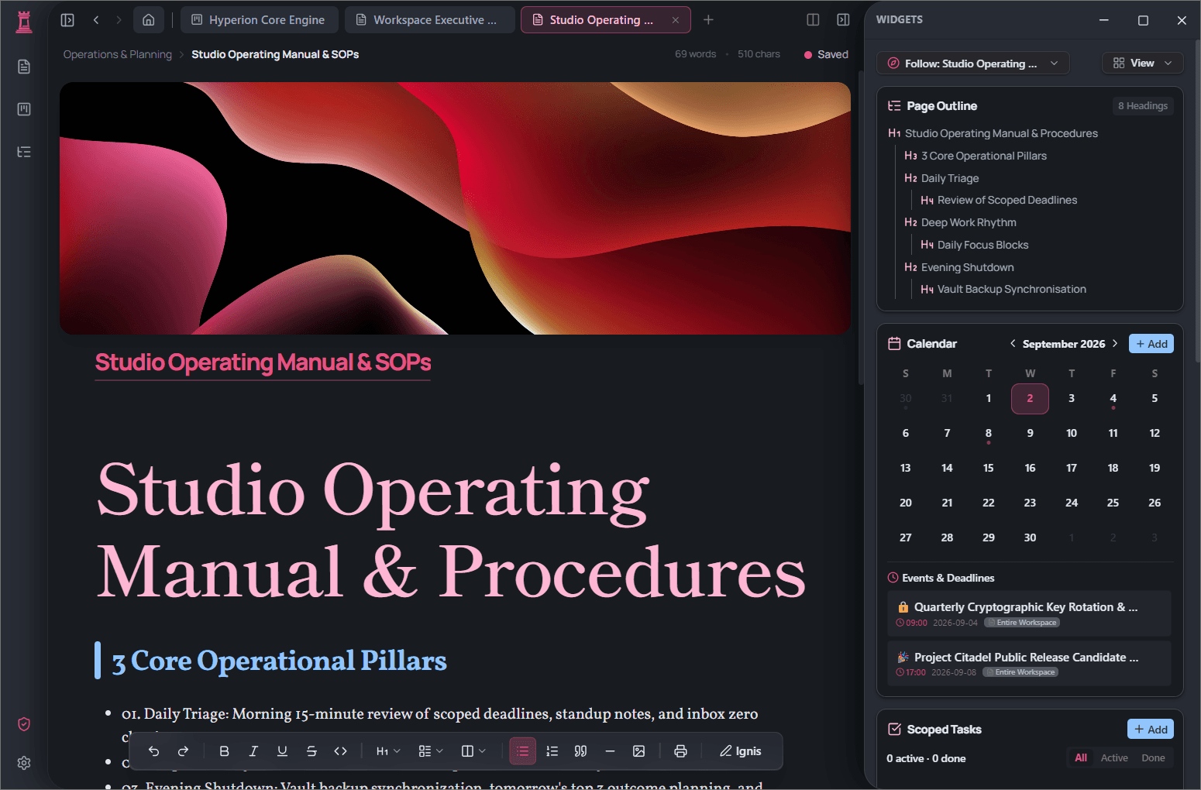Navigate back in history
This screenshot has height=790, width=1201.
pyautogui.click(x=96, y=20)
